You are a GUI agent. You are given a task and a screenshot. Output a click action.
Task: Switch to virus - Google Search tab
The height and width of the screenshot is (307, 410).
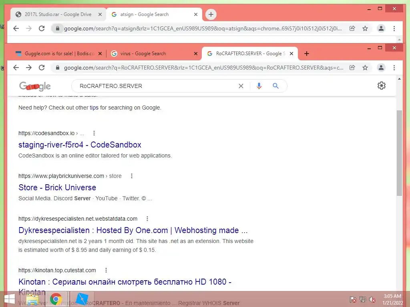coord(154,54)
